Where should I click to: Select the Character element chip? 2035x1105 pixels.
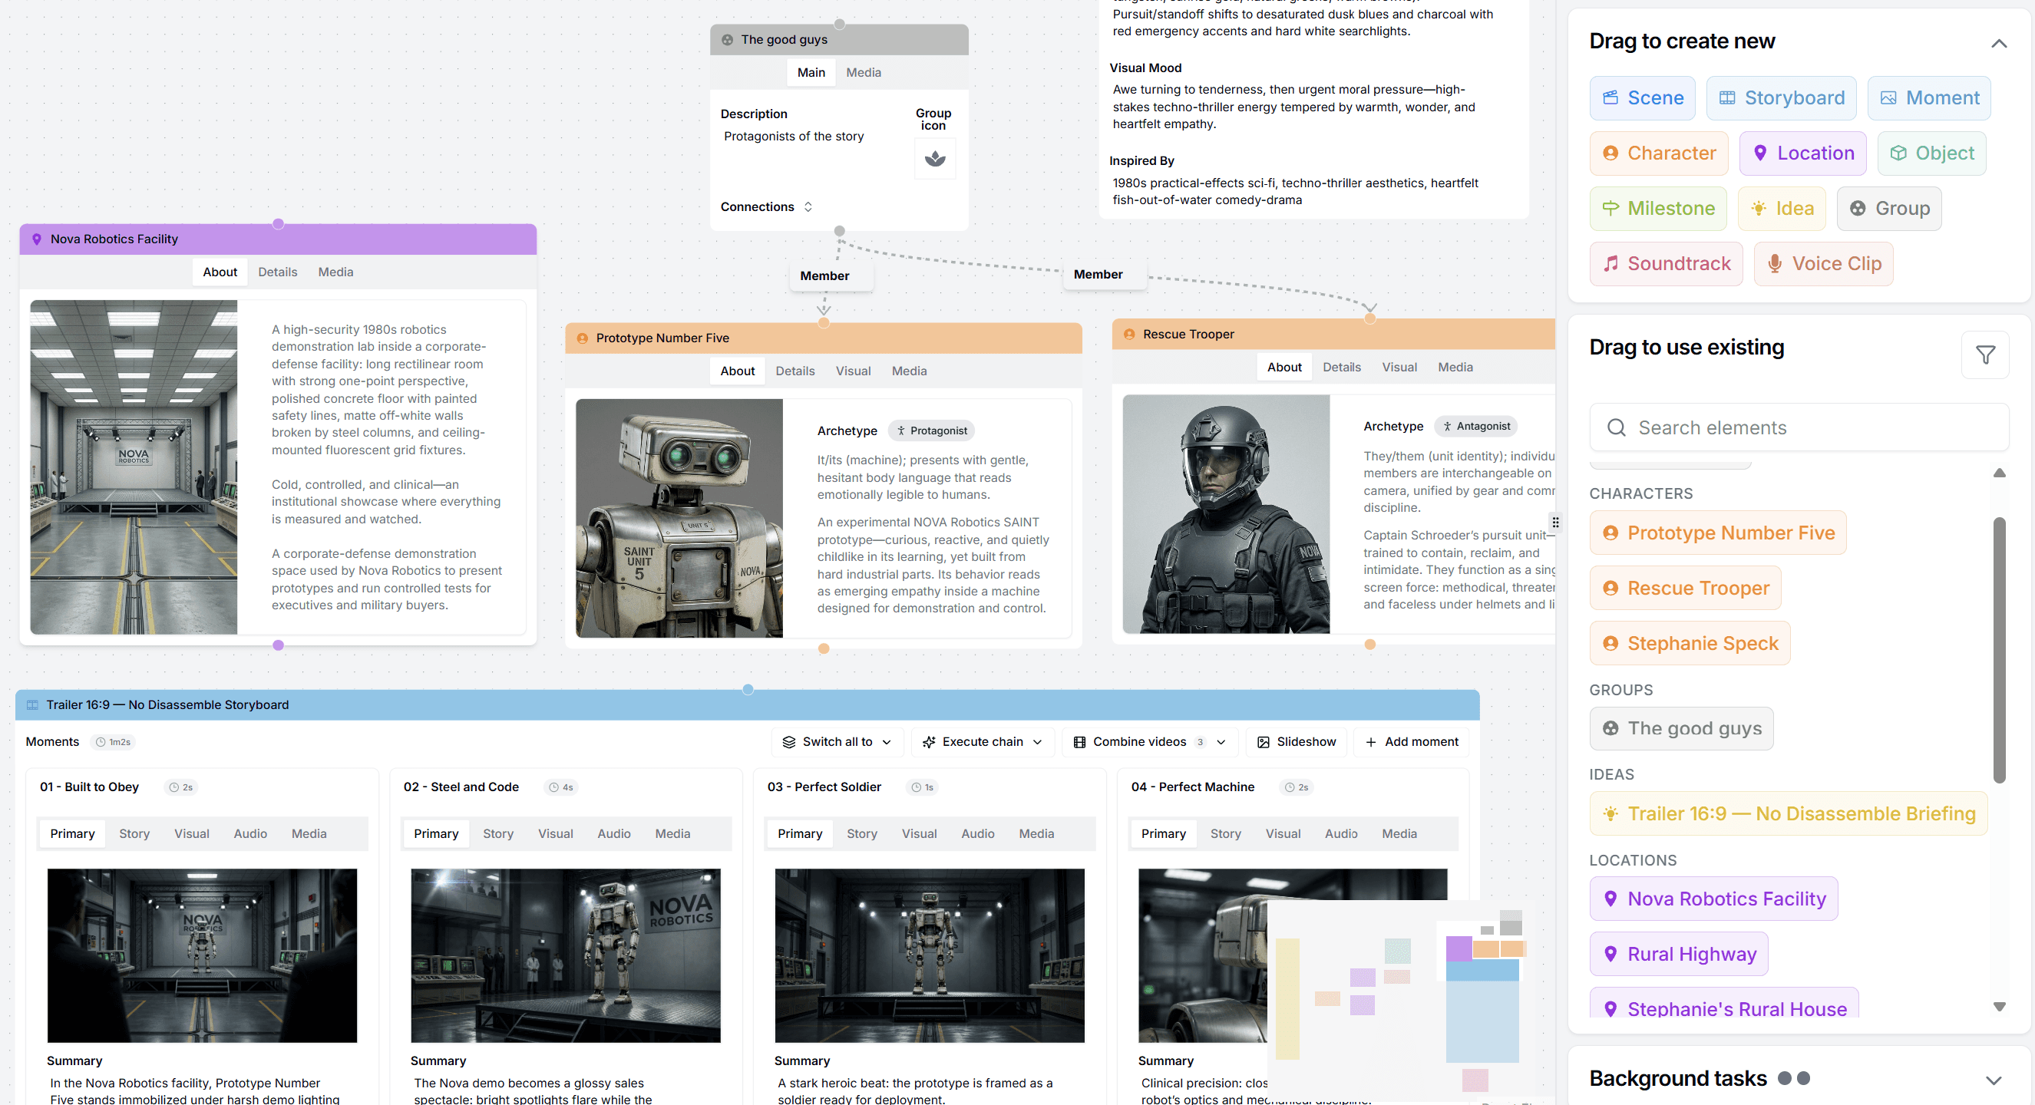pyautogui.click(x=1659, y=153)
